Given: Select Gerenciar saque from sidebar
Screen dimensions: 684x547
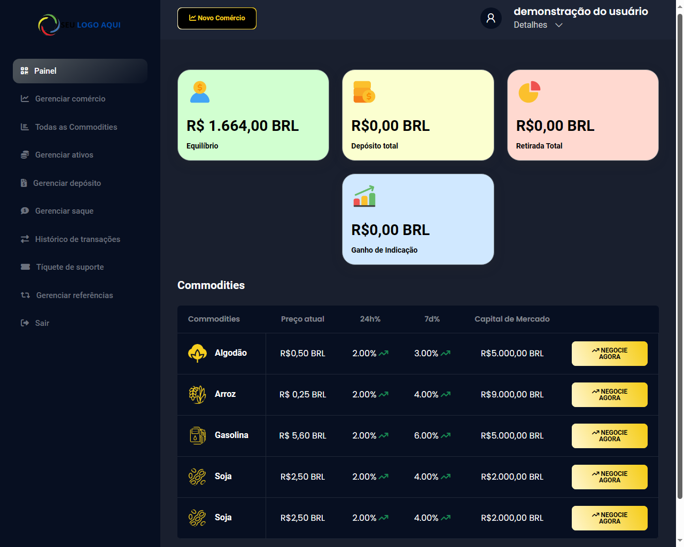Looking at the screenshot, I should click(x=64, y=211).
